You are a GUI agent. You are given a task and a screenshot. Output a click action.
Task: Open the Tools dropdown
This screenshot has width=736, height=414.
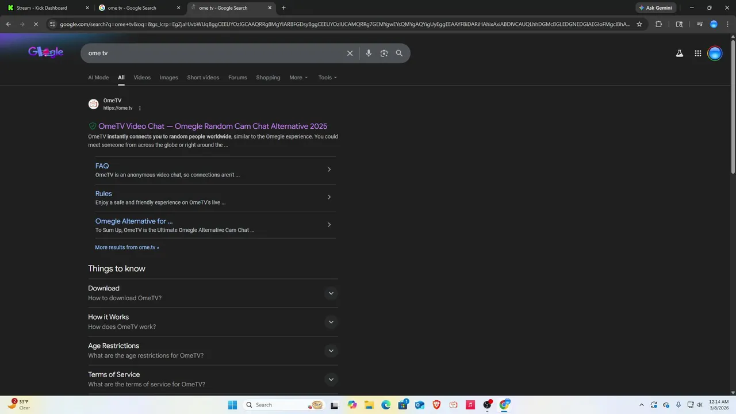pos(328,78)
